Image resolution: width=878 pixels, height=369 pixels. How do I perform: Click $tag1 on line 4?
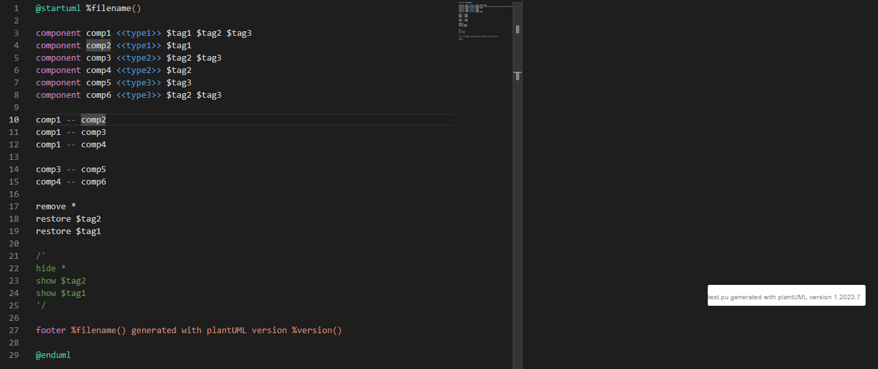[x=179, y=46]
